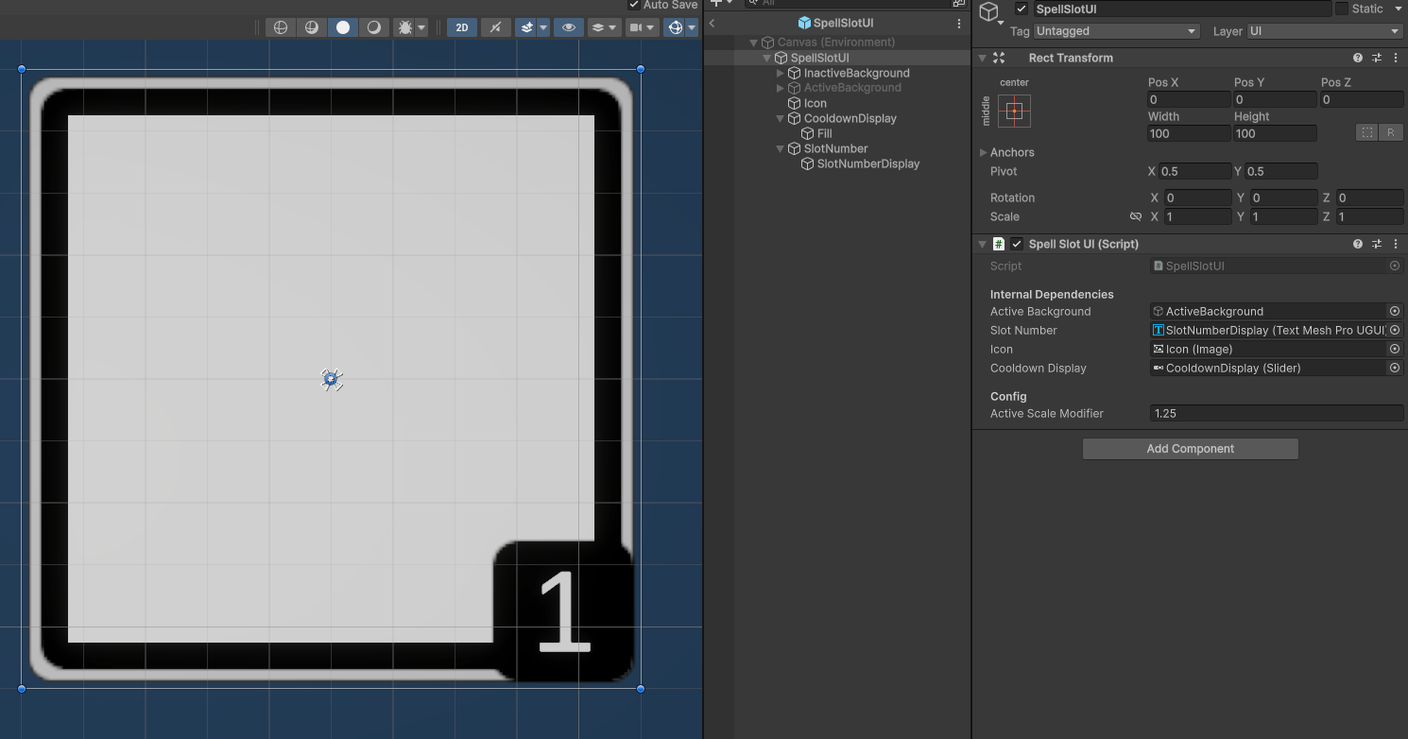This screenshot has height=739, width=1408.
Task: Disable the Spell Slot UI script checkbox
Action: [1017, 244]
